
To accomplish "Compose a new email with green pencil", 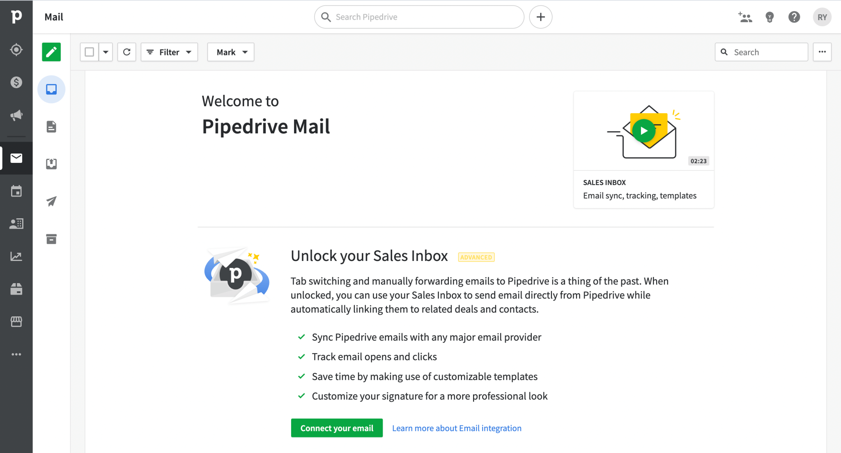I will 51,52.
